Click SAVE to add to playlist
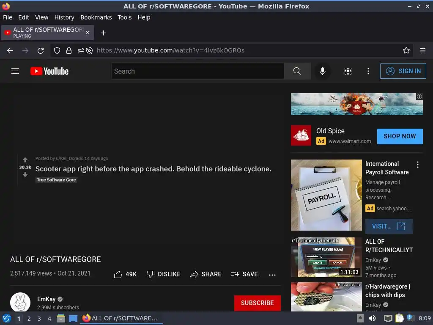The image size is (433, 325). 244,274
